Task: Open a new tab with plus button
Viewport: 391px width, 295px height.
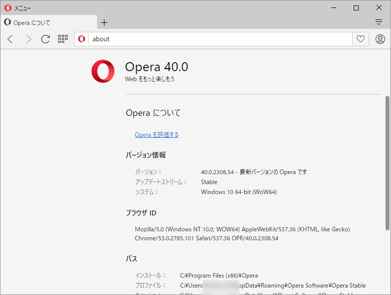Action: 104,23
